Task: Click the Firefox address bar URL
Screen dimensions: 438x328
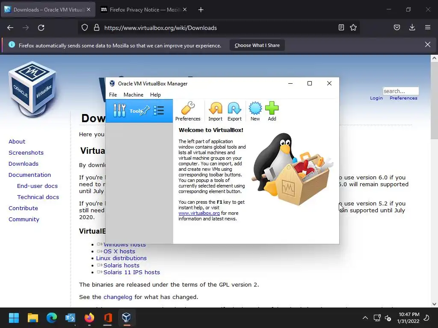Action: click(160, 28)
